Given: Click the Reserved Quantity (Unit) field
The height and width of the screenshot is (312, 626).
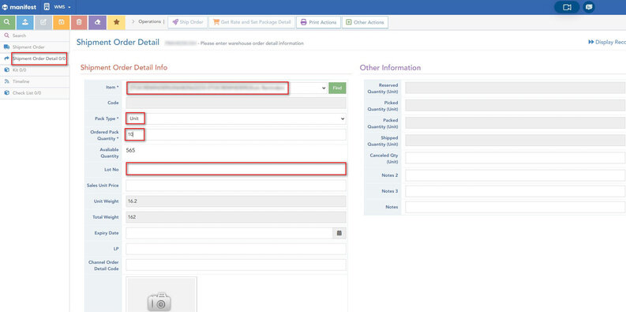Looking at the screenshot, I should click(515, 88).
